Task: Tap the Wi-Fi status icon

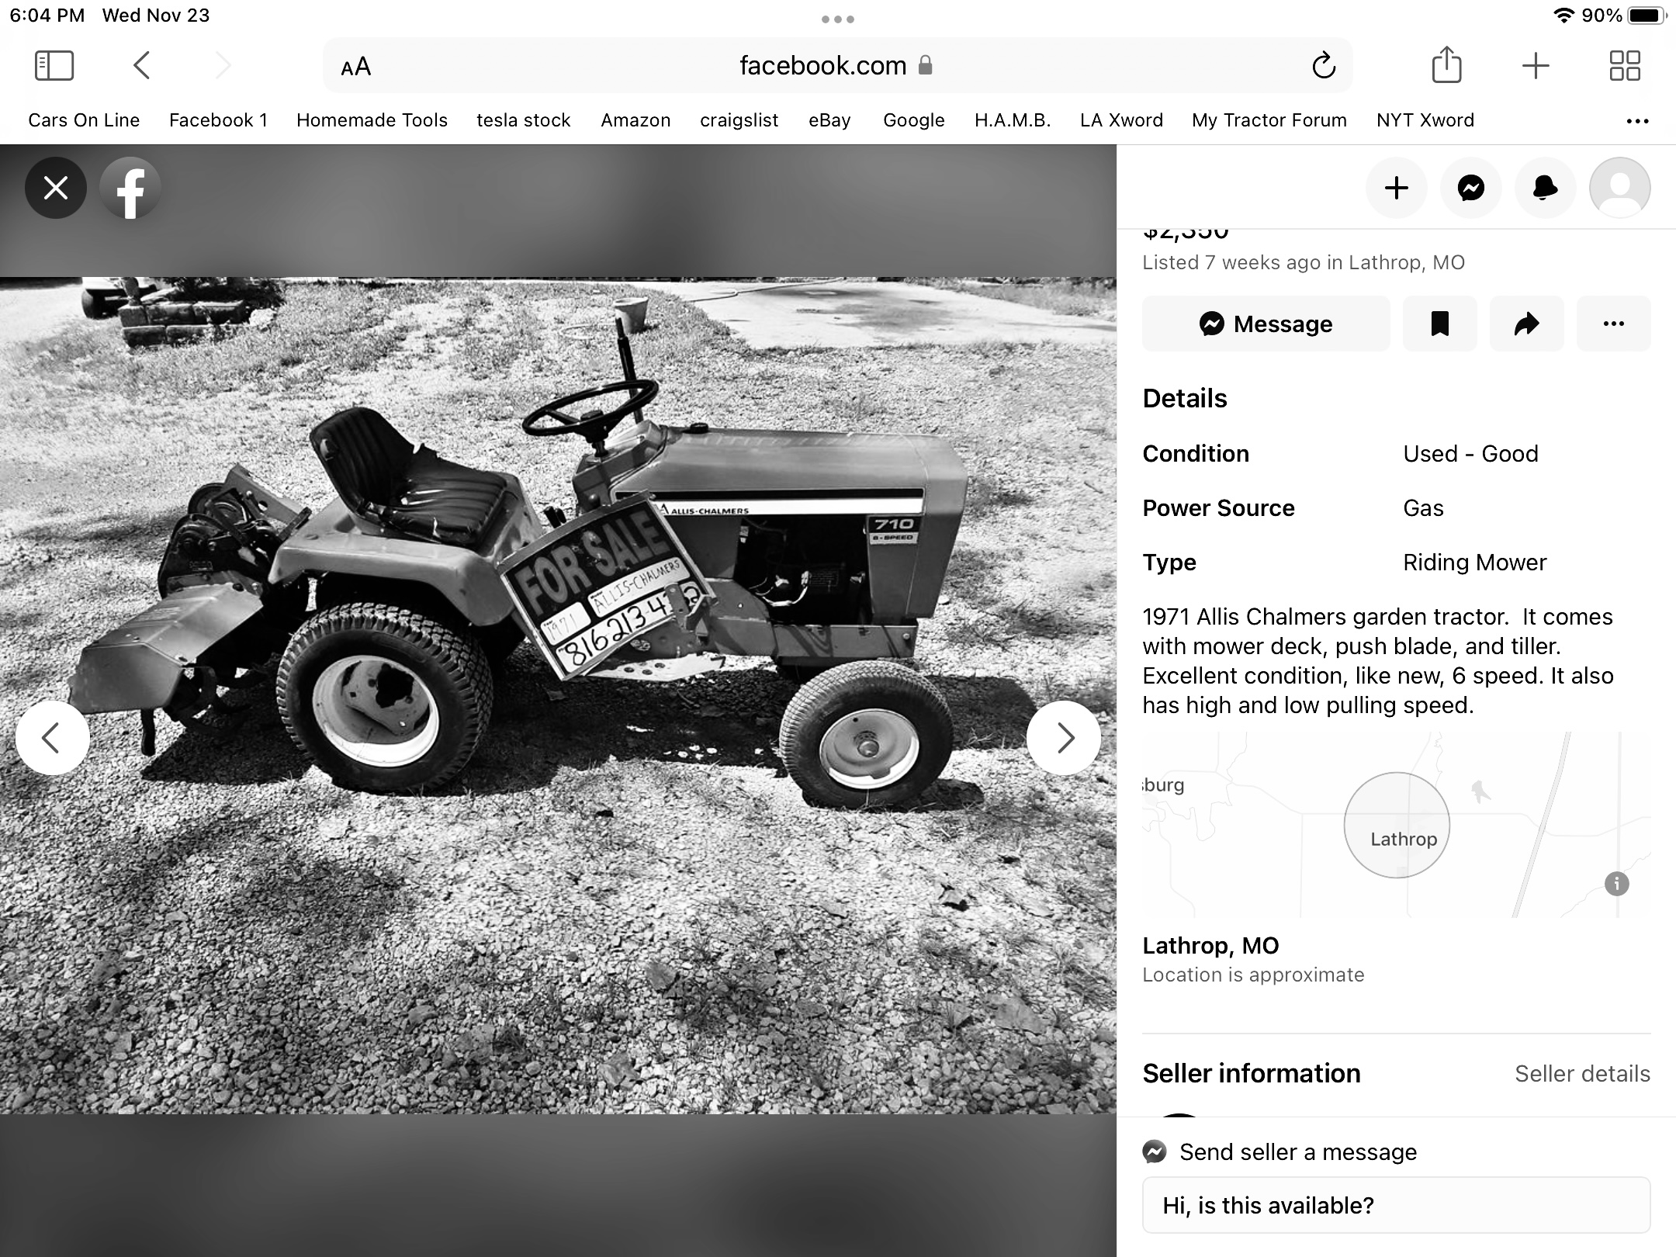Action: (x=1563, y=16)
